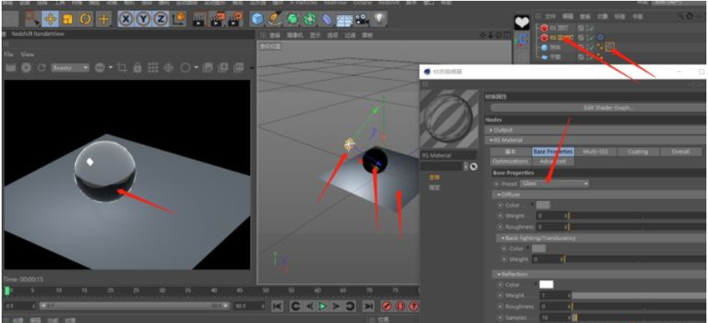Open the Preset Glass dropdown
708x323 pixels.
click(x=555, y=184)
